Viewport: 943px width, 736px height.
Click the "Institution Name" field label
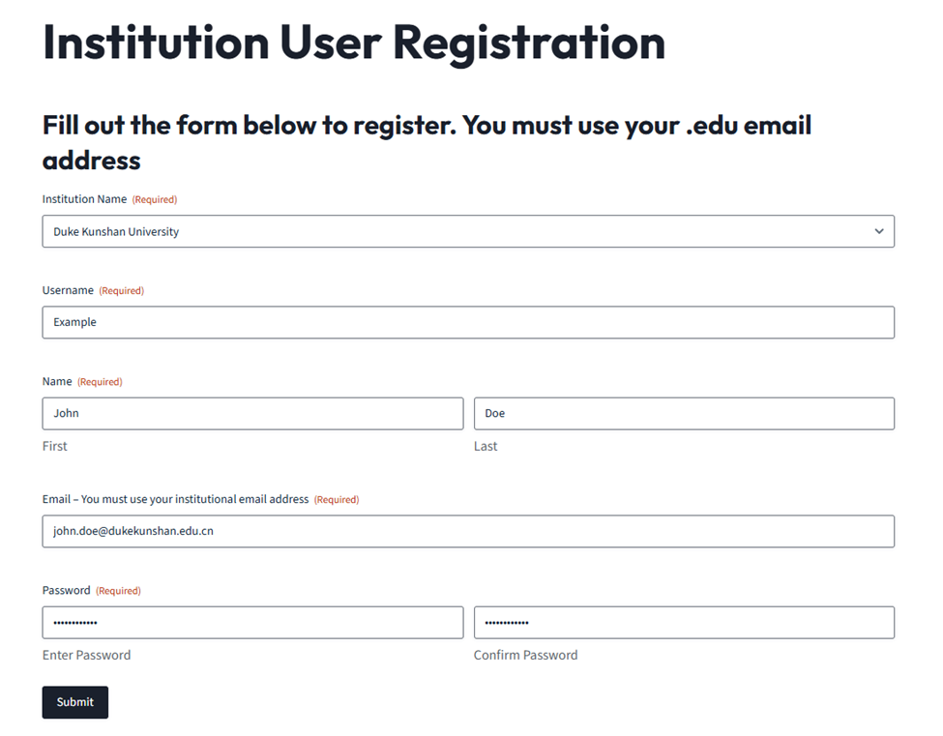pyautogui.click(x=84, y=199)
